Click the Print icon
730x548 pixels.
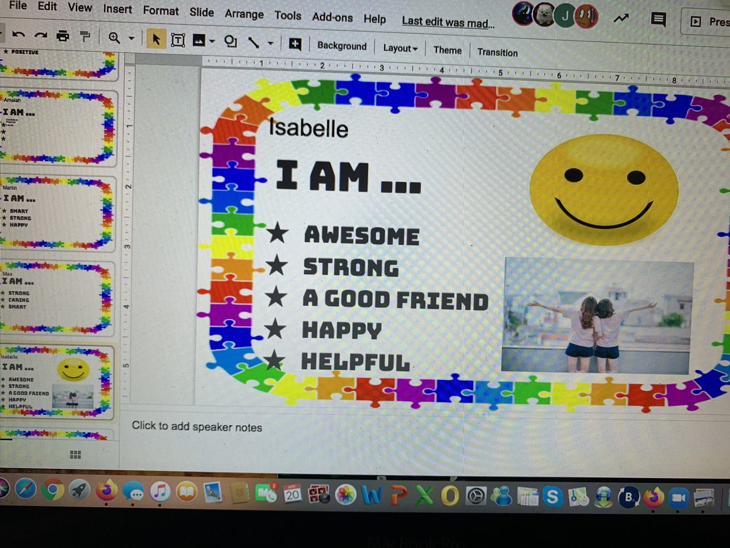63,37
